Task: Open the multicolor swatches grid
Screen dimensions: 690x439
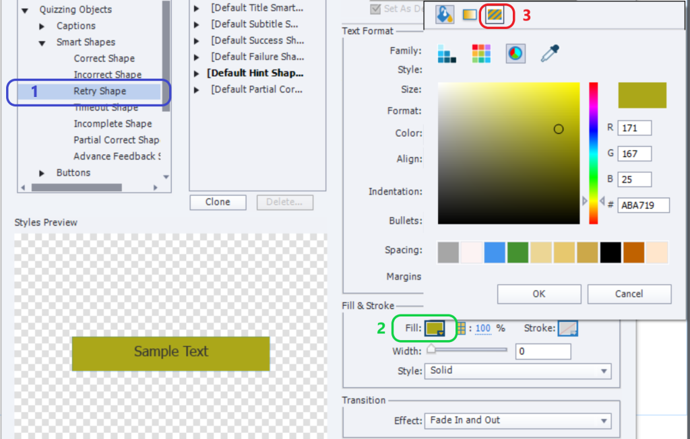Action: pos(481,55)
